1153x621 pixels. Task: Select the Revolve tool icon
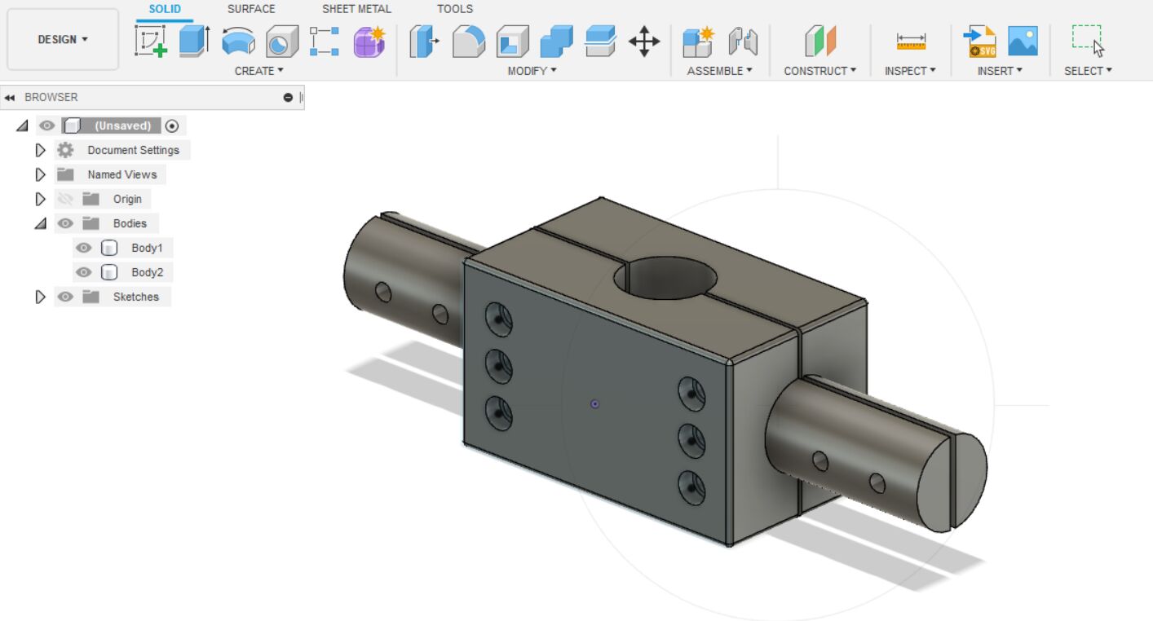(238, 41)
